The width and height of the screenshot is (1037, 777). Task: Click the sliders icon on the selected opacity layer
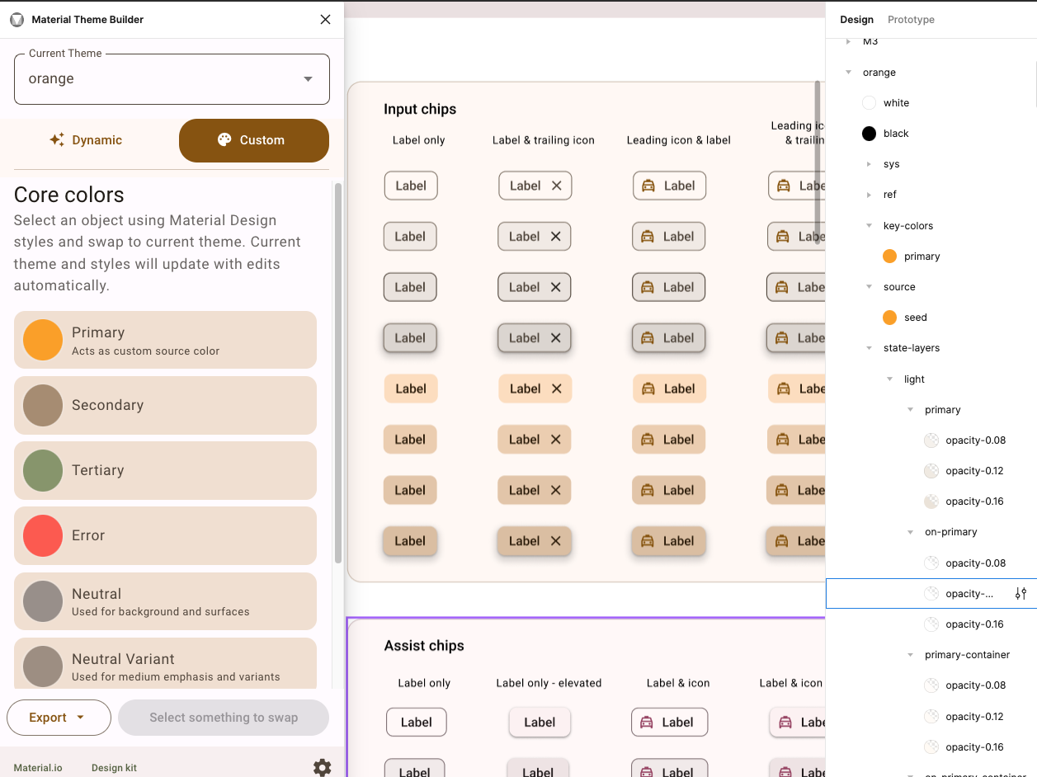pos(1021,593)
